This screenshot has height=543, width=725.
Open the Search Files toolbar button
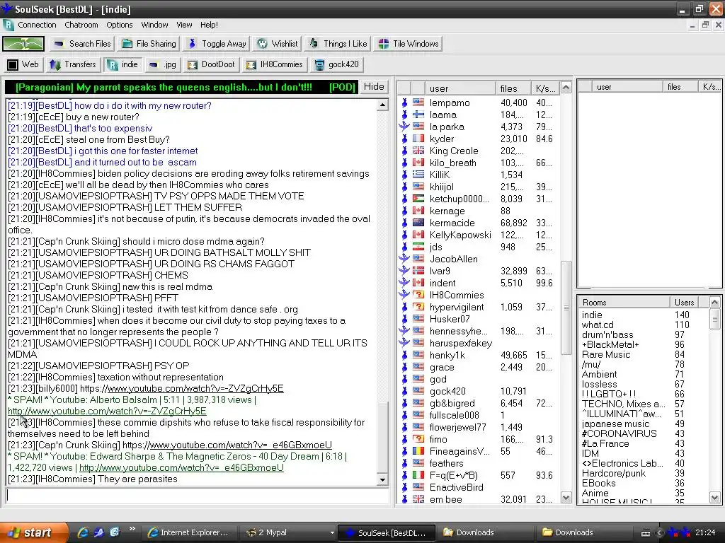click(82, 44)
